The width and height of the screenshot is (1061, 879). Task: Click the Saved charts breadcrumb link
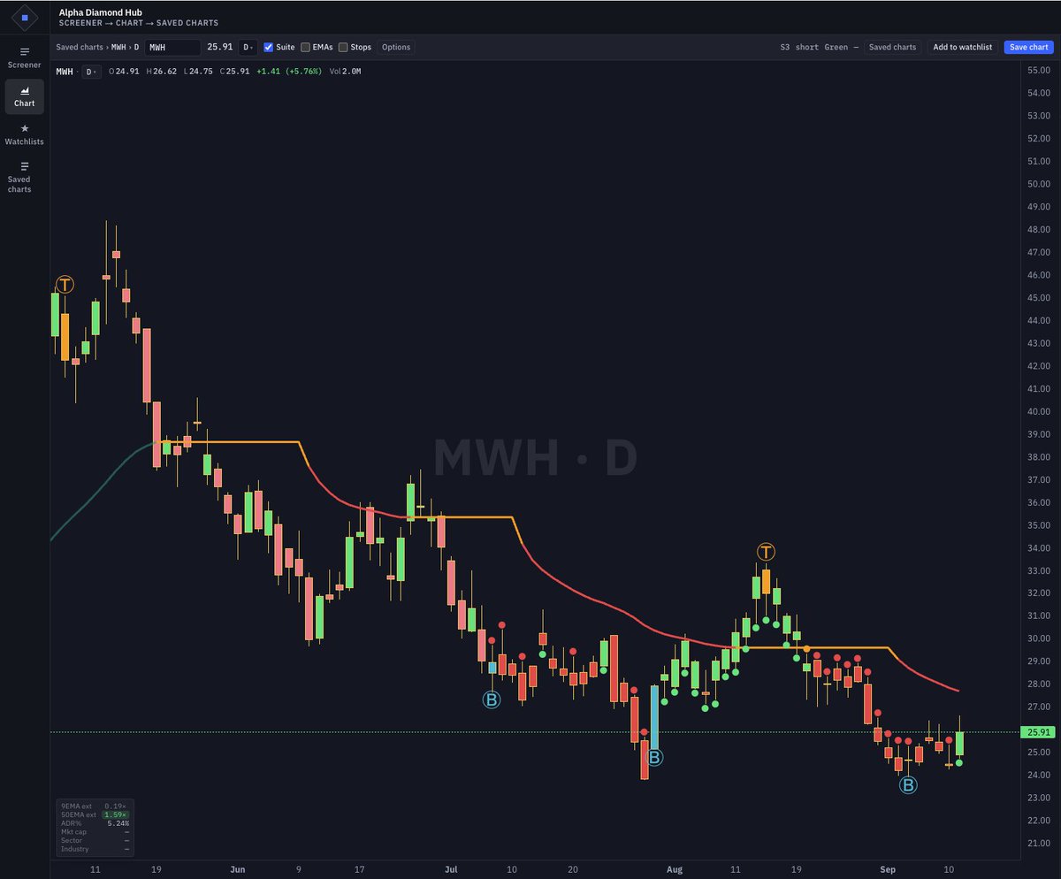(x=80, y=47)
